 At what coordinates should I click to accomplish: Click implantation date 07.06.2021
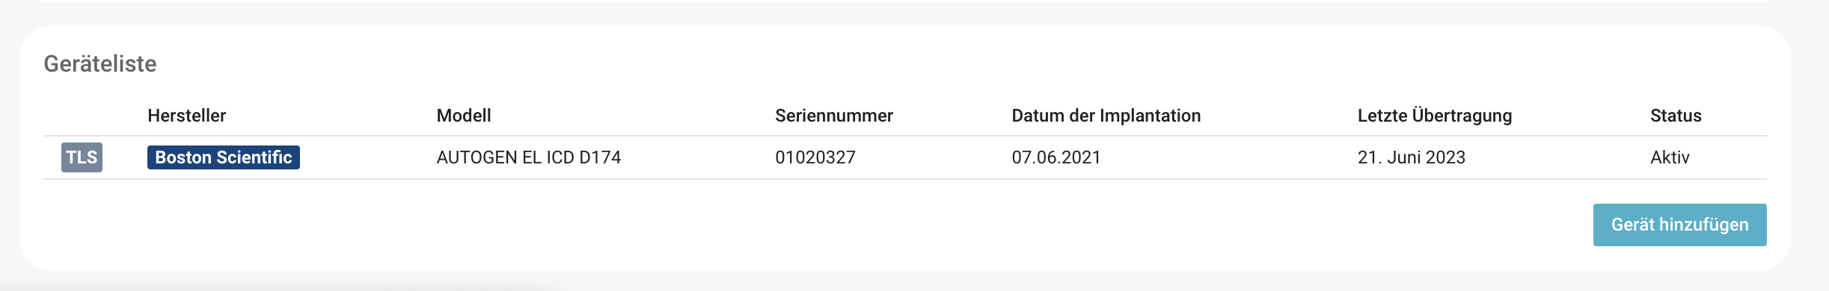(x=1056, y=157)
